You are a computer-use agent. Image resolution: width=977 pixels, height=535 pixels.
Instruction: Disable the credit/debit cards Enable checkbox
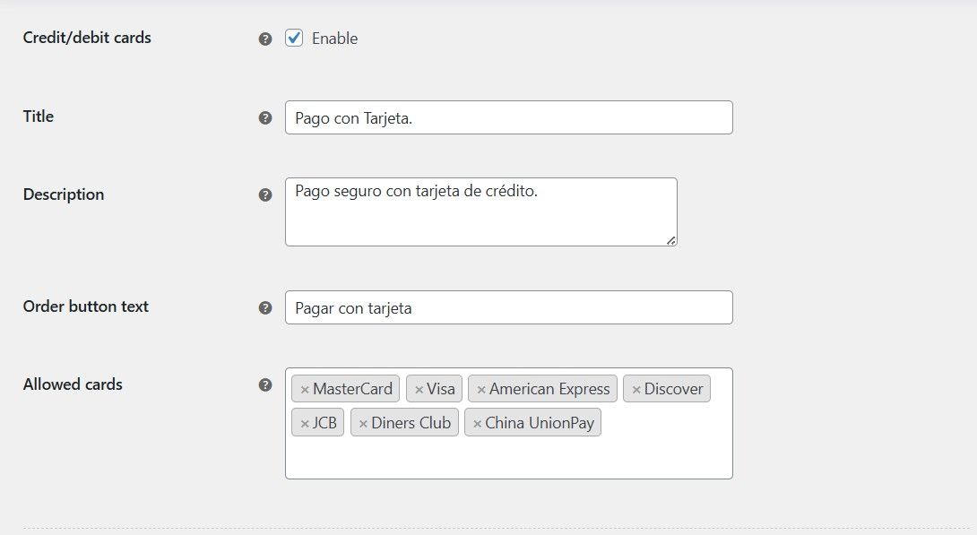click(x=294, y=38)
